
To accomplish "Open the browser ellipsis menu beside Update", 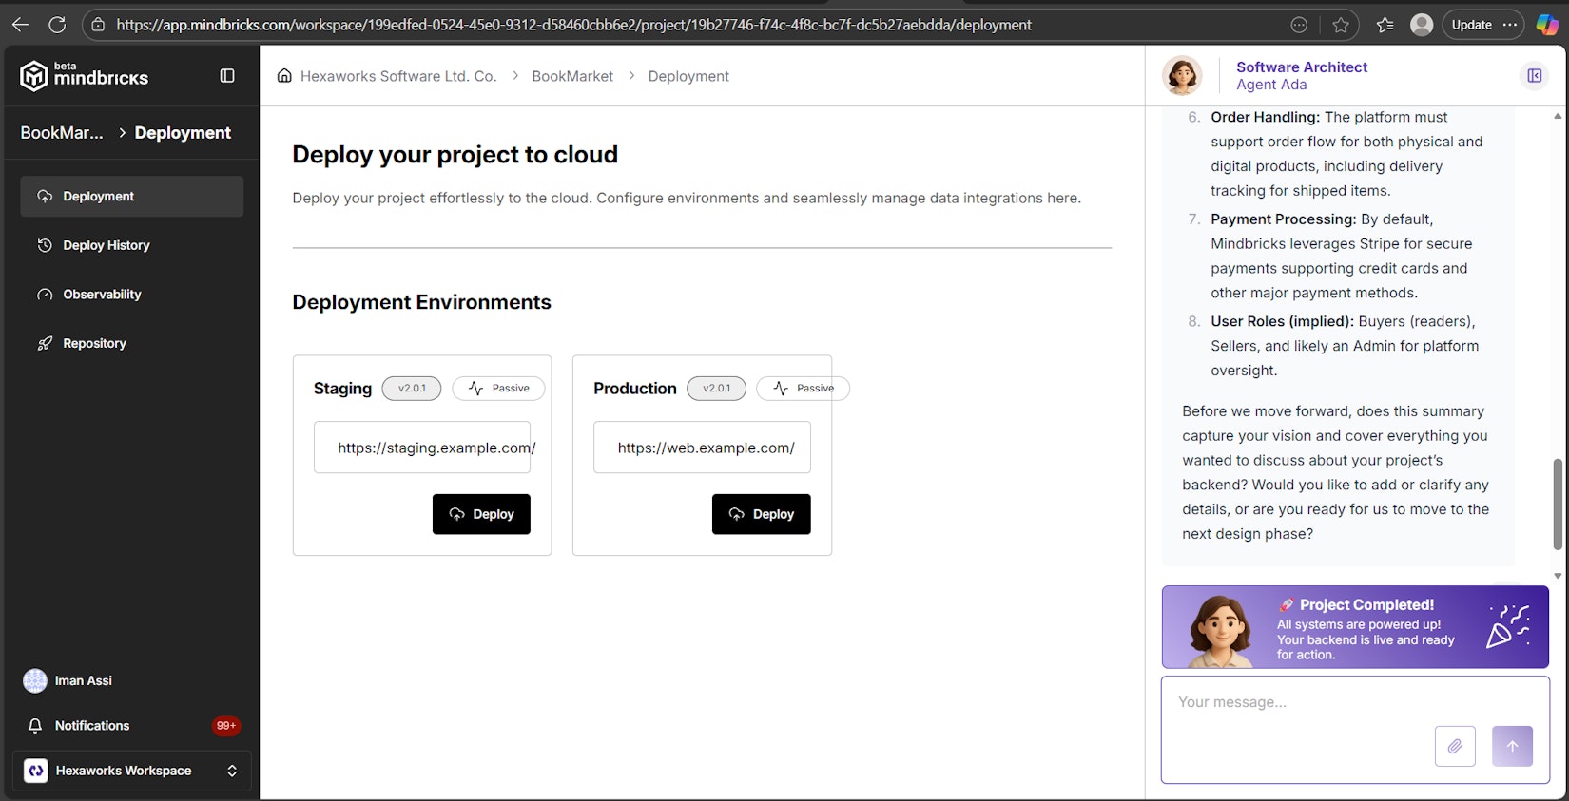I will click(x=1510, y=25).
